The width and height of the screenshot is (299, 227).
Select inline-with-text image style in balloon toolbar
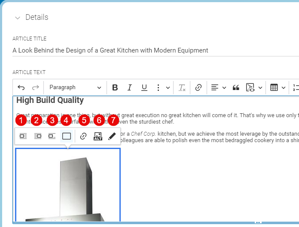click(52, 136)
